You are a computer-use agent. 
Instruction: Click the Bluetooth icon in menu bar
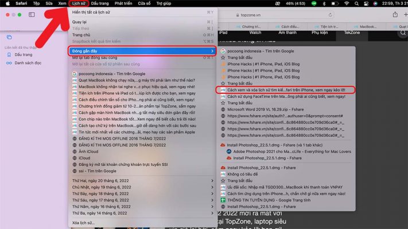[323, 3]
